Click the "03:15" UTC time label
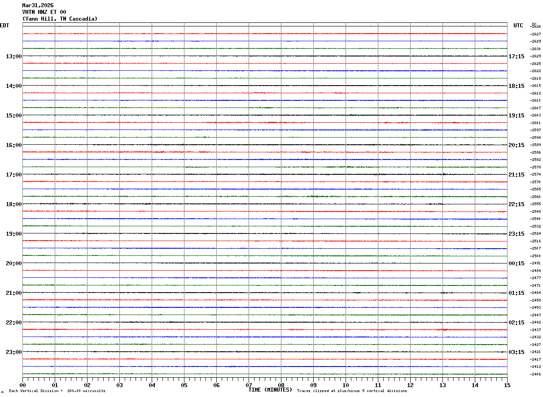 coord(517,352)
